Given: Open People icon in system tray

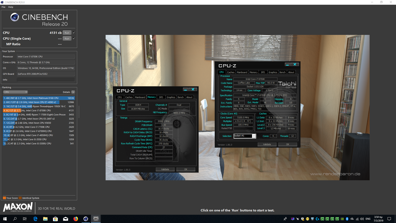Looking at the screenshot, I should (x=285, y=219).
